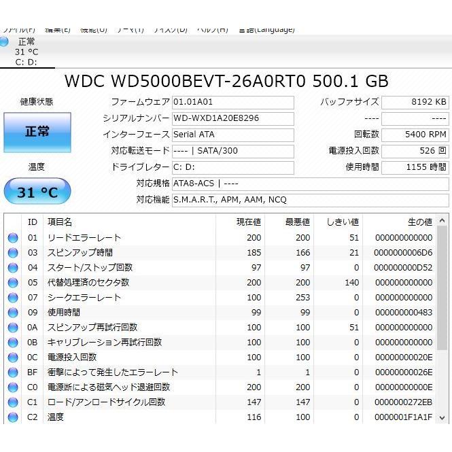Select row リードエラーレート

pyautogui.click(x=220, y=238)
